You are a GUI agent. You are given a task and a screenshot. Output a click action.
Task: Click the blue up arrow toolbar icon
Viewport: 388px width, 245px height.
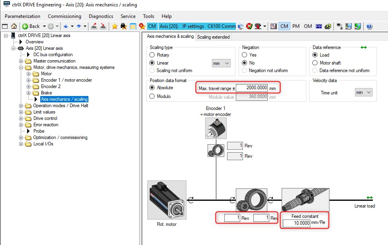[x=66, y=26]
